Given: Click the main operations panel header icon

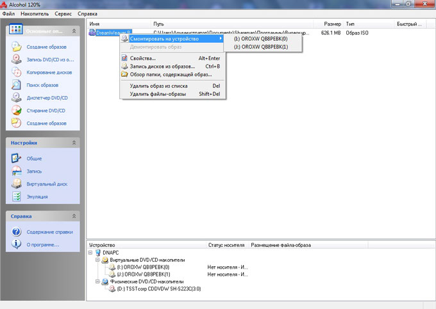Looking at the screenshot, I should tap(16, 29).
